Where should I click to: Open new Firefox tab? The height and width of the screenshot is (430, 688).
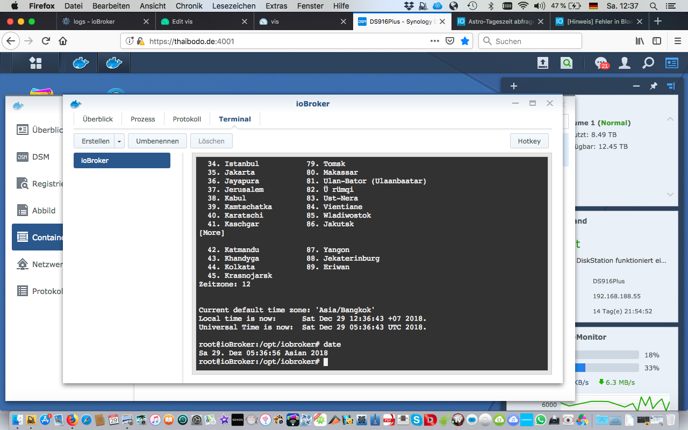pyautogui.click(x=657, y=21)
